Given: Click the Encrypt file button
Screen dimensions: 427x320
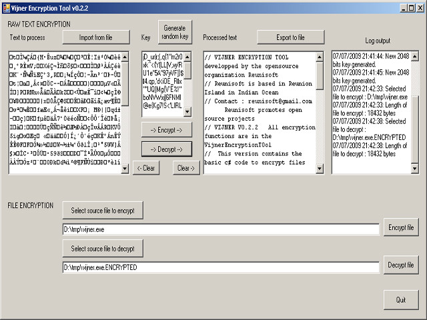Looking at the screenshot, I should (401, 227).
